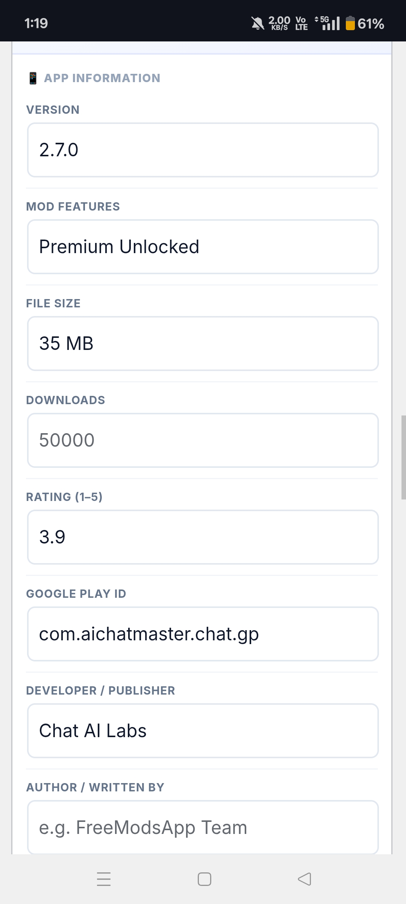Tap the phone emoji beside App Information
Image resolution: width=406 pixels, height=904 pixels.
click(x=33, y=78)
